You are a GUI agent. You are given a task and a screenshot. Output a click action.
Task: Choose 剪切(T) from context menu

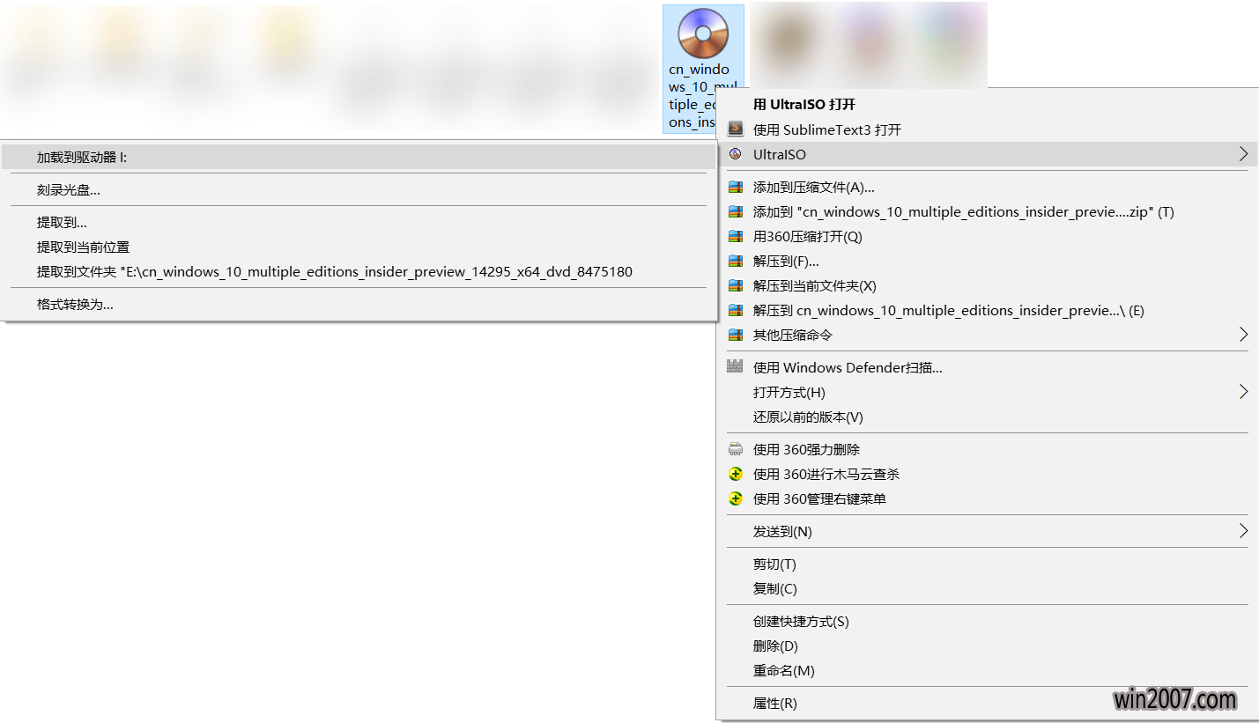pos(988,564)
